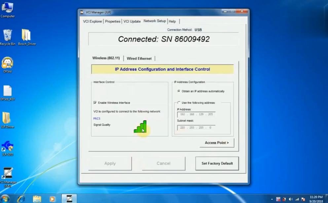Click the Show Desktop strip beside the clock
The image size is (328, 203).
(x=327, y=199)
